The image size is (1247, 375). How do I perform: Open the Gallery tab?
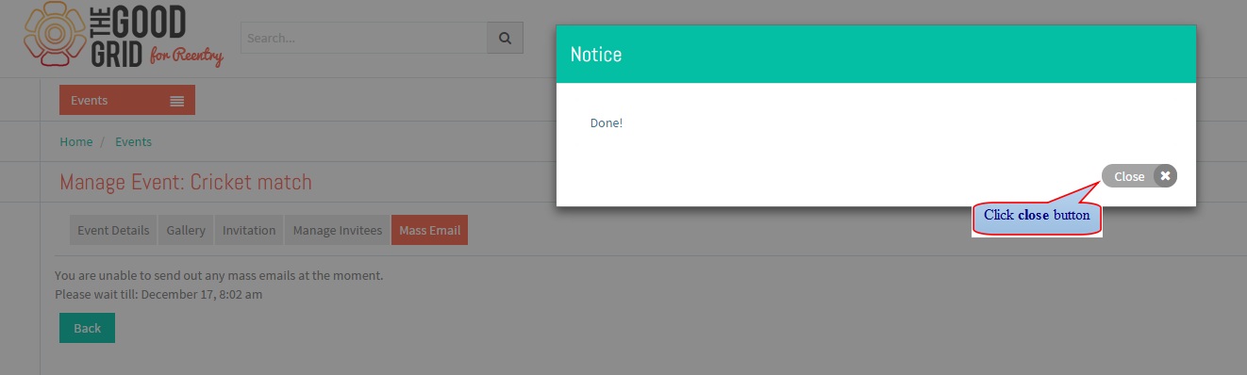pyautogui.click(x=186, y=230)
